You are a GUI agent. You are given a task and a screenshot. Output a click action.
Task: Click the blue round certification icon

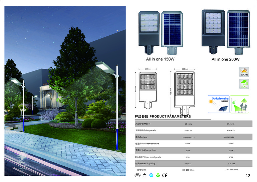tap(151, 175)
